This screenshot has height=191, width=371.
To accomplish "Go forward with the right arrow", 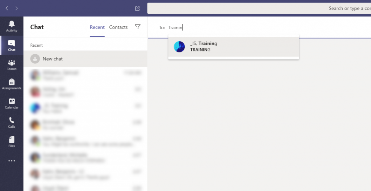I will coord(17,8).
